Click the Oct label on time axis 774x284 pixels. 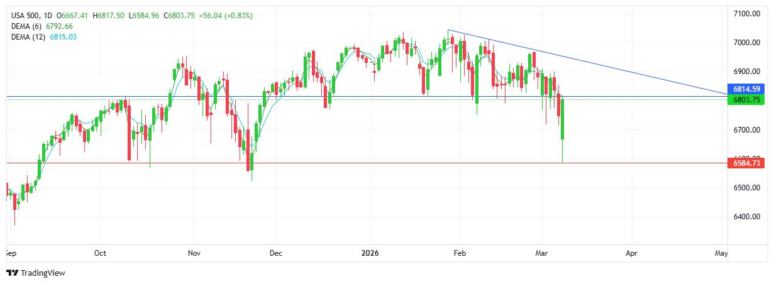coord(101,253)
